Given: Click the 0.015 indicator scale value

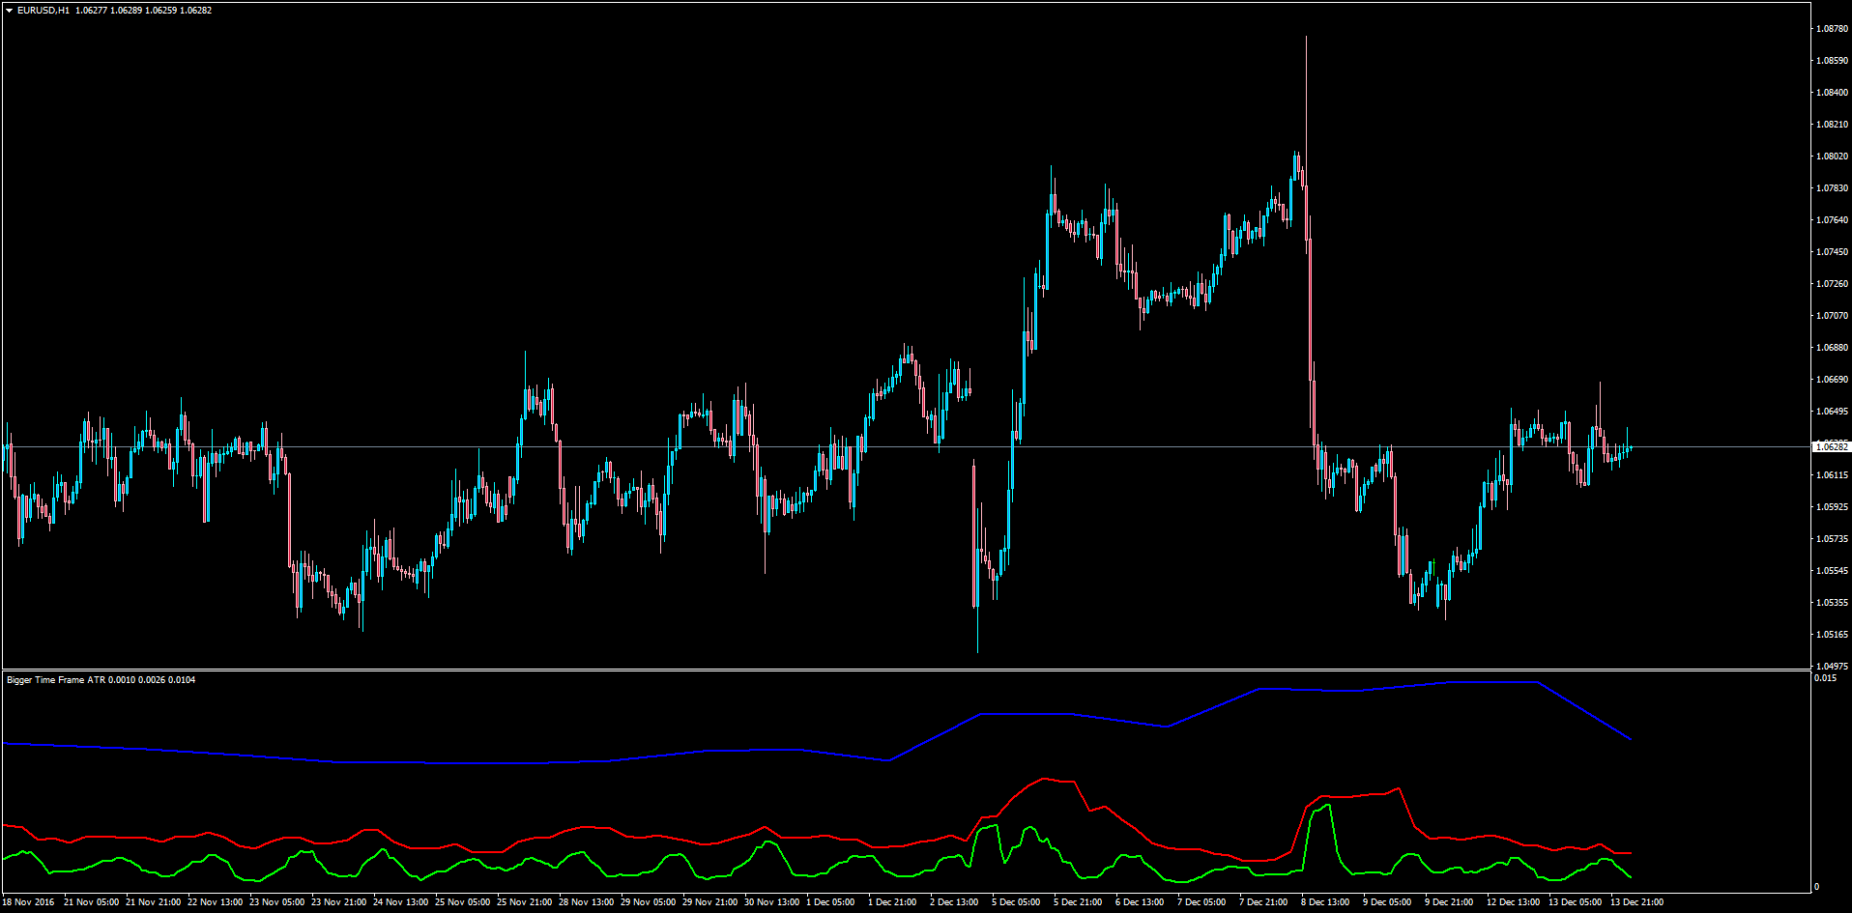Looking at the screenshot, I should (1825, 678).
